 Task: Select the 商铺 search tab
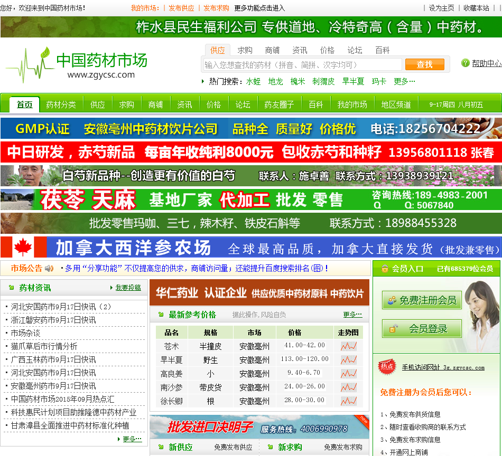click(273, 50)
